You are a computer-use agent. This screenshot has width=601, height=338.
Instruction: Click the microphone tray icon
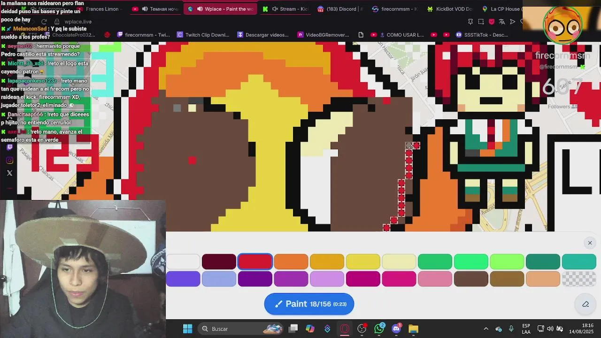point(511,329)
